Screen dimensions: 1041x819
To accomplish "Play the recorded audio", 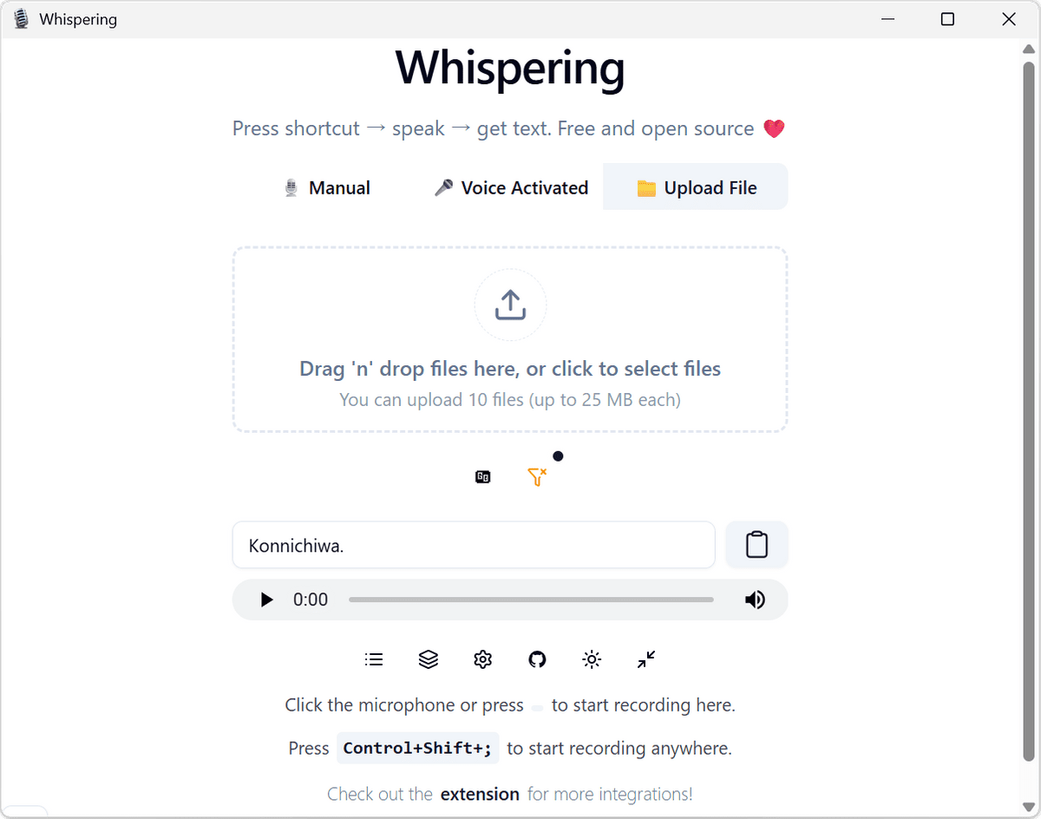I will point(267,600).
